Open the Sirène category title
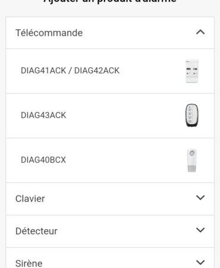Viewport: 220px width, 268px height. point(29,263)
